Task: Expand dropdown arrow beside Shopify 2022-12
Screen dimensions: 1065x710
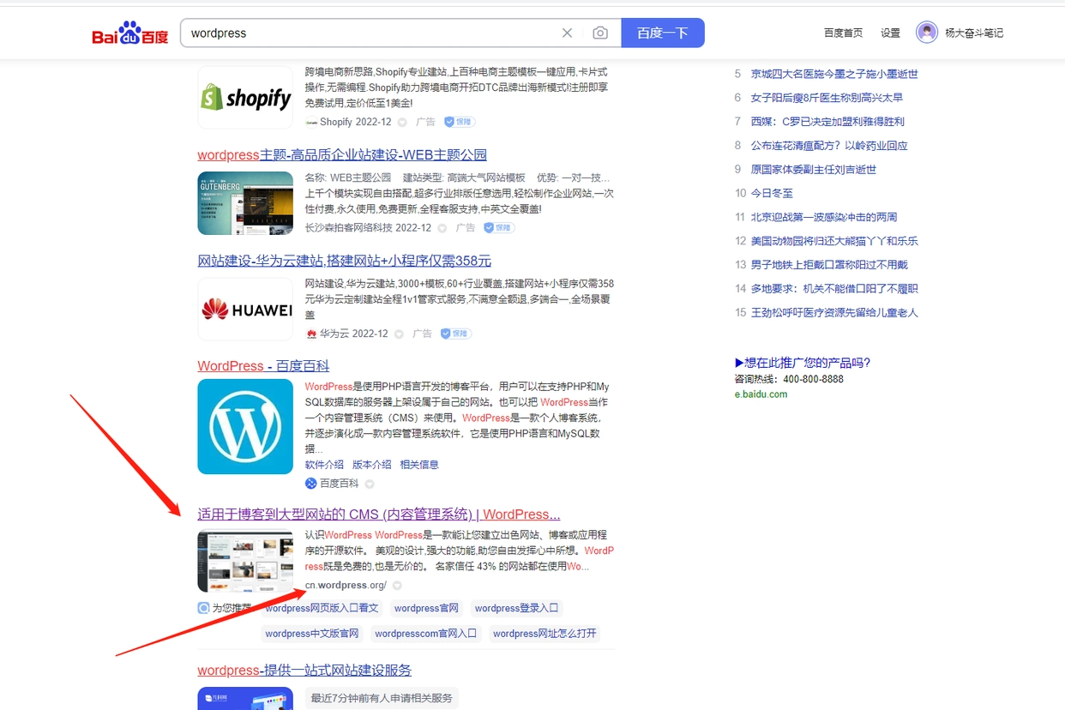Action: click(402, 123)
